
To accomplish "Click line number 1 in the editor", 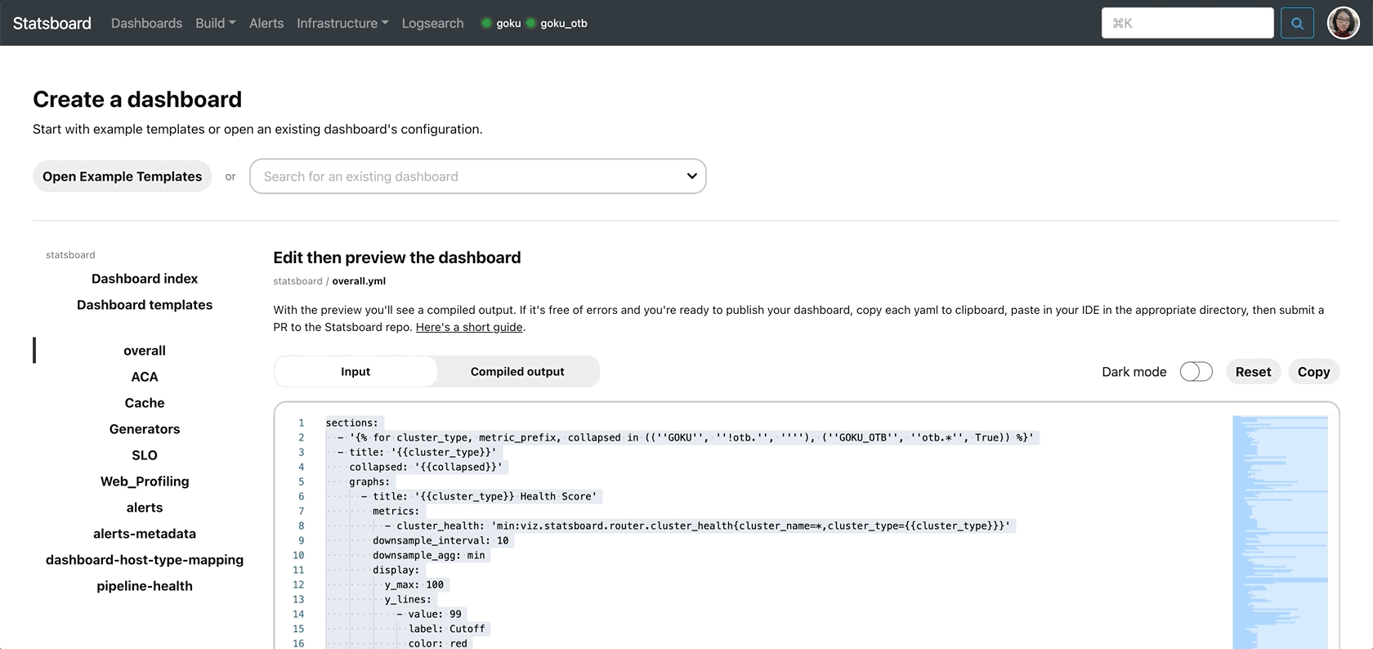I will 301,423.
